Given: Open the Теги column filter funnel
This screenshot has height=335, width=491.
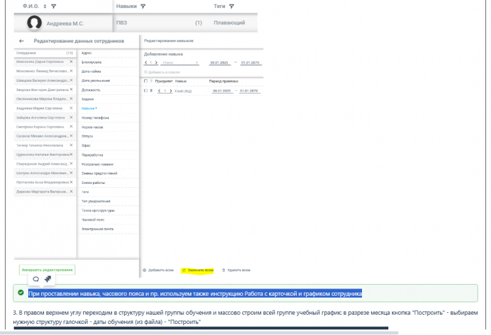Looking at the screenshot, I should tap(231, 7).
